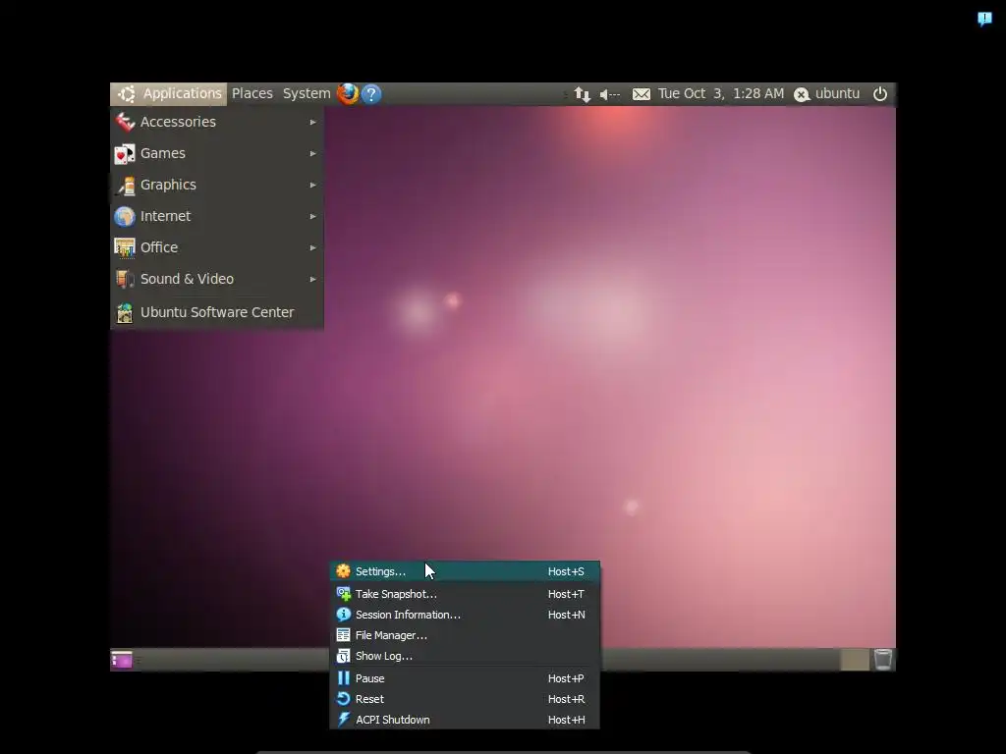Expand the Games submenu arrow
This screenshot has width=1006, height=754.
313,153
